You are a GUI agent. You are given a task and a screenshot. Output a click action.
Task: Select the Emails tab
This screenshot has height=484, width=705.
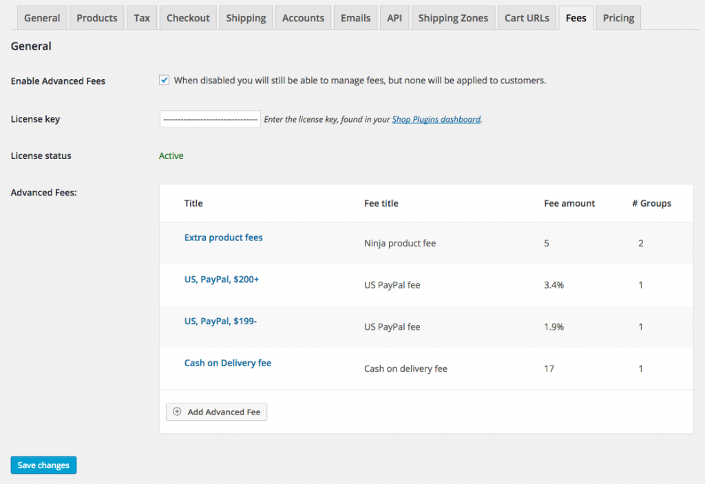pyautogui.click(x=355, y=17)
